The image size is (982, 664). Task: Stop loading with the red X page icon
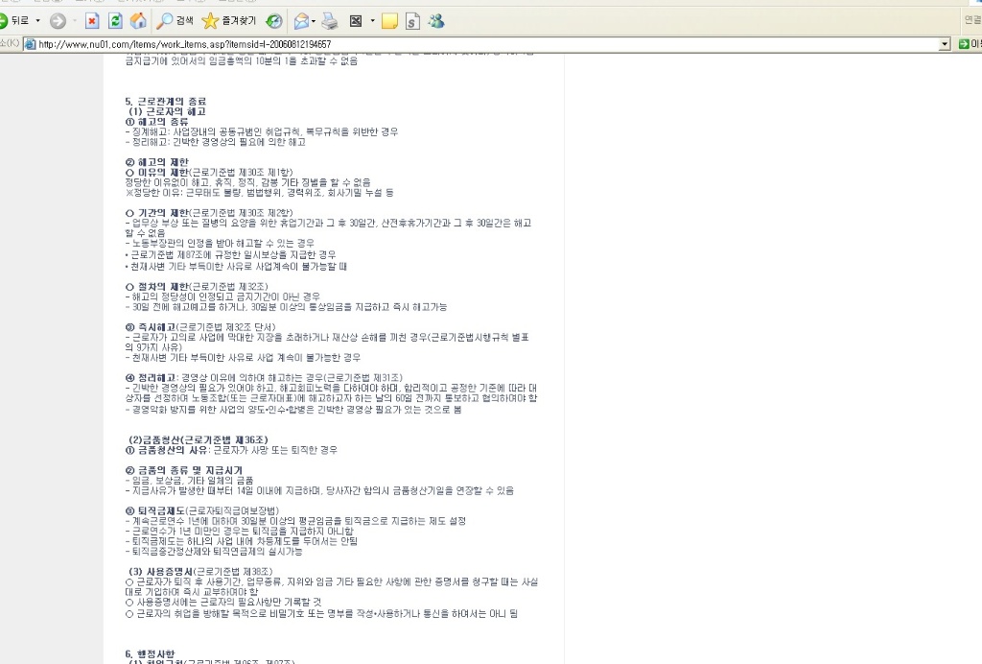click(x=92, y=21)
